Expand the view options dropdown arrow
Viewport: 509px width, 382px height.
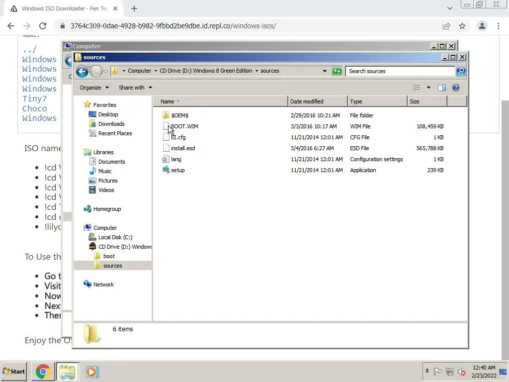(428, 88)
